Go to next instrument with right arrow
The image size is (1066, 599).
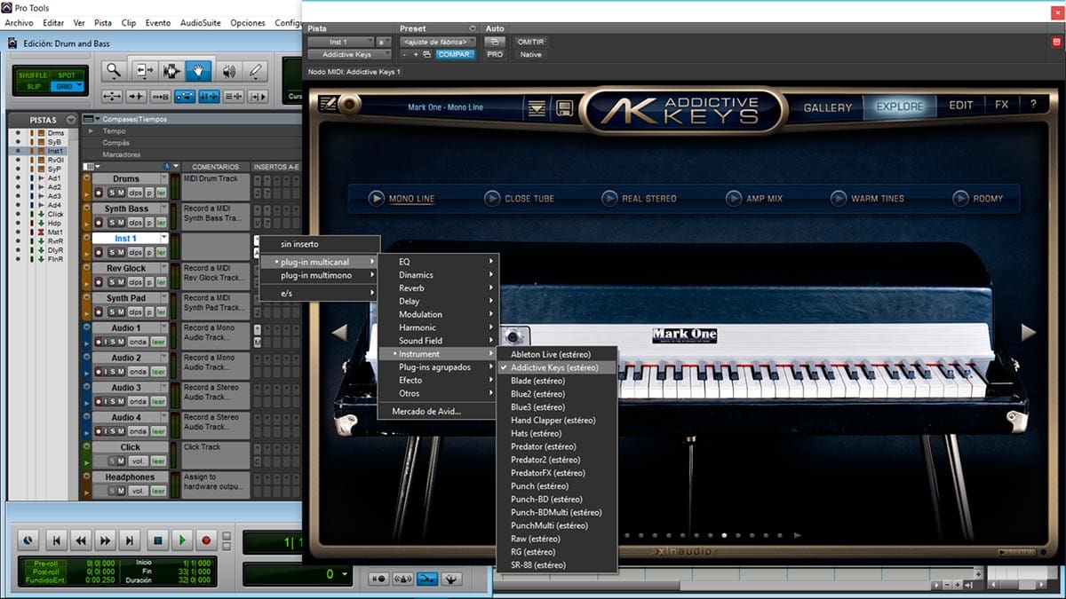coord(1029,333)
